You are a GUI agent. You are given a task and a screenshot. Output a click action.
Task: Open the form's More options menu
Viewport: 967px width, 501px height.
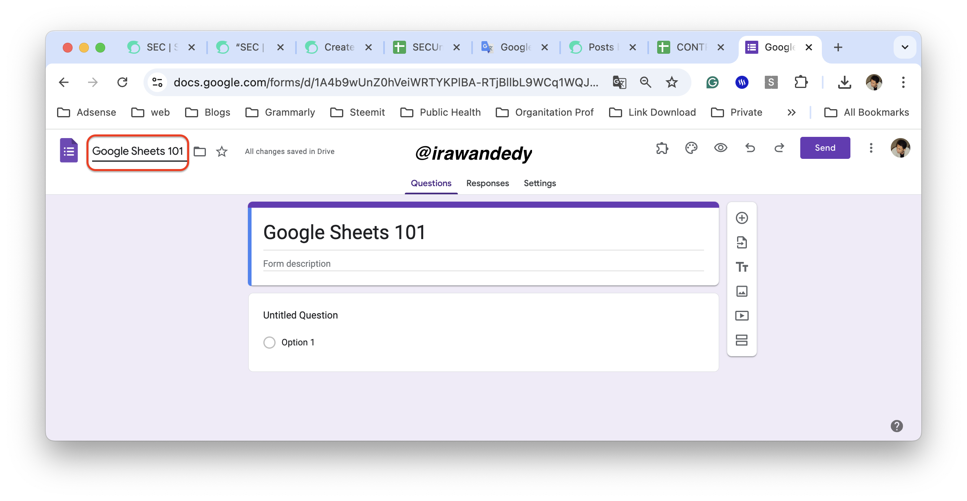coord(871,148)
